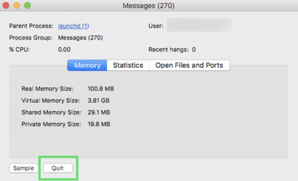
Task: Click the red close traffic light
Action: [6, 5]
